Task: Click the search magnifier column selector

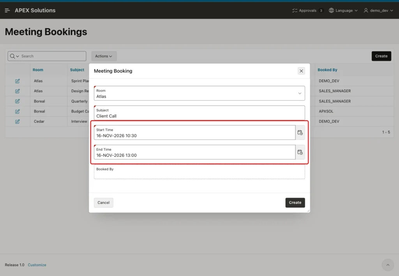Action: (14, 56)
